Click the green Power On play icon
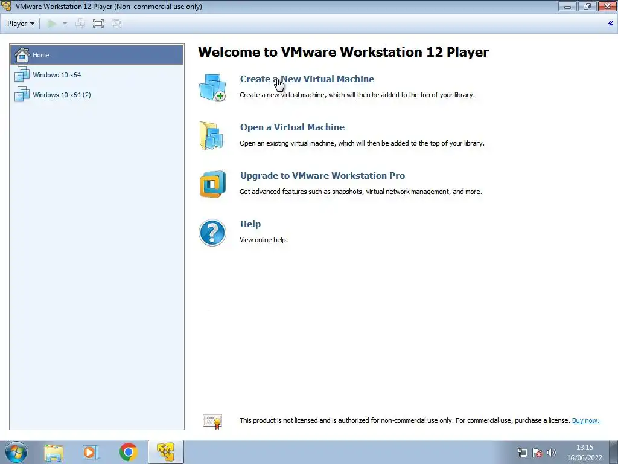Viewport: 618px width, 464px height. click(52, 24)
